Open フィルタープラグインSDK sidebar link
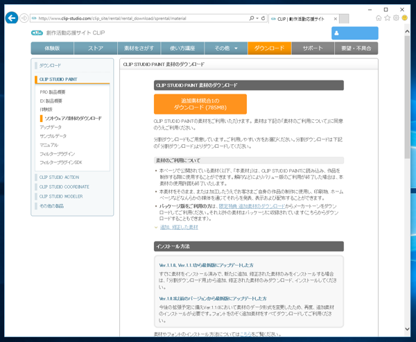The image size is (416, 342). (x=61, y=162)
